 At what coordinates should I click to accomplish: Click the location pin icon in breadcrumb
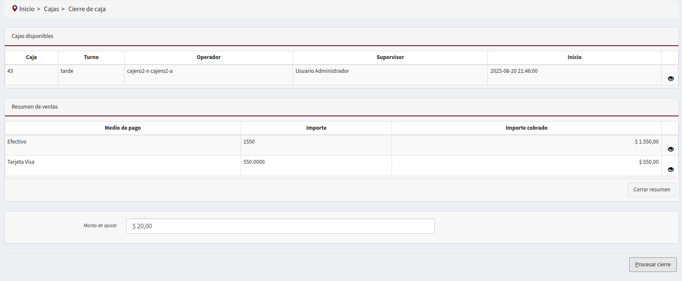click(x=15, y=9)
